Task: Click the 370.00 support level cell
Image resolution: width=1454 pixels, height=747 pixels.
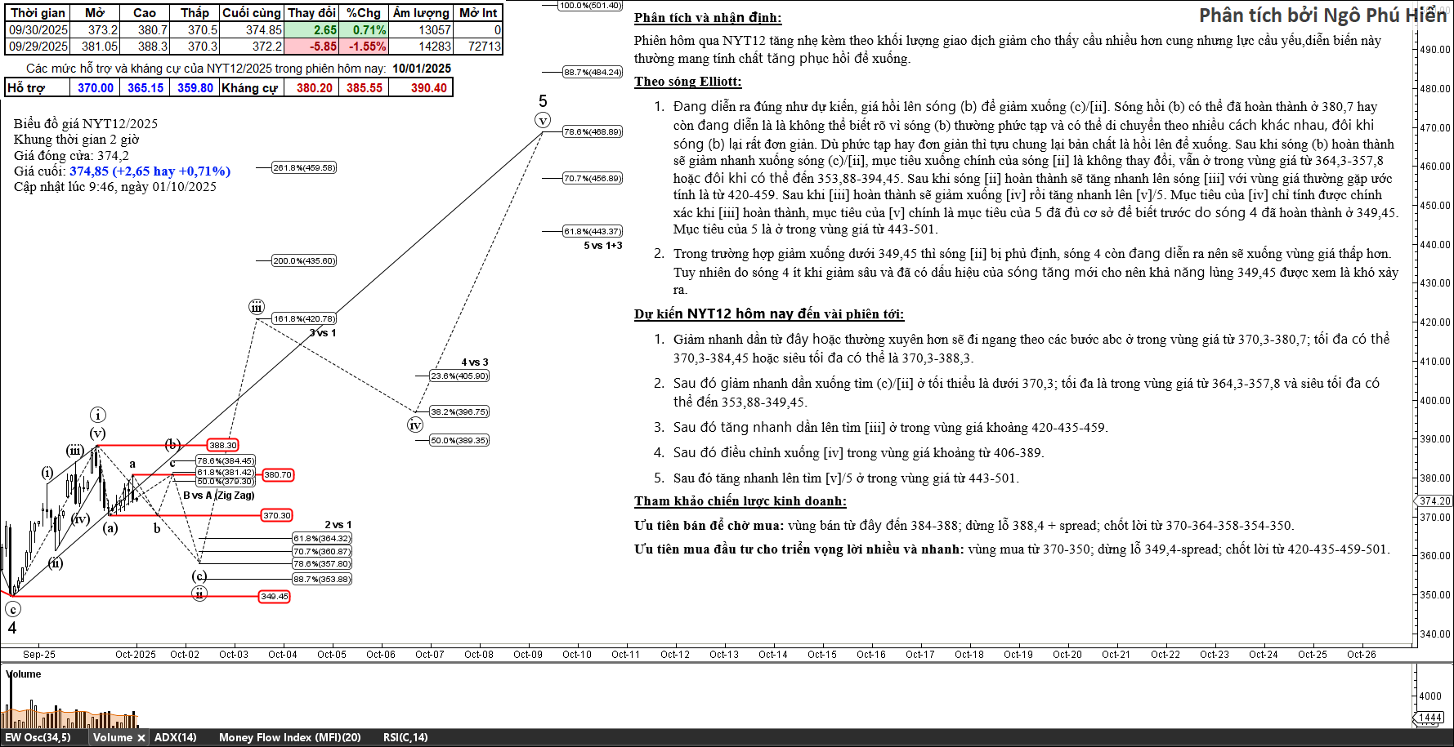Action: (x=96, y=88)
